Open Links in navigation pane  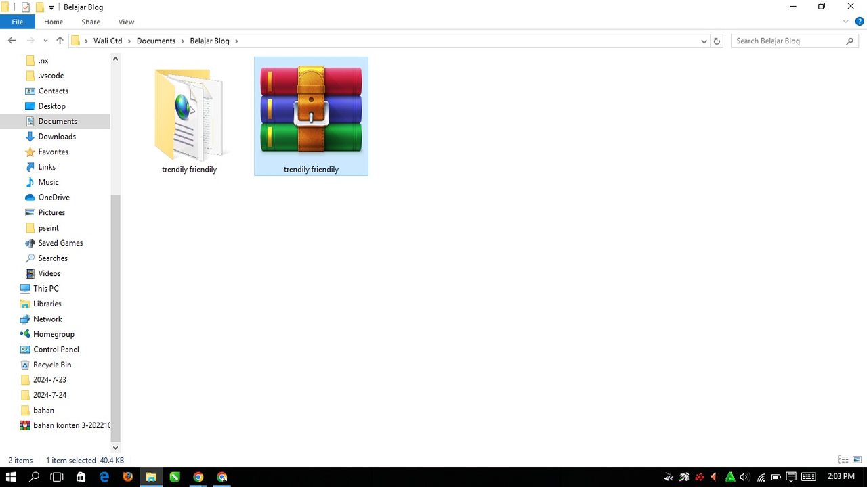(47, 167)
